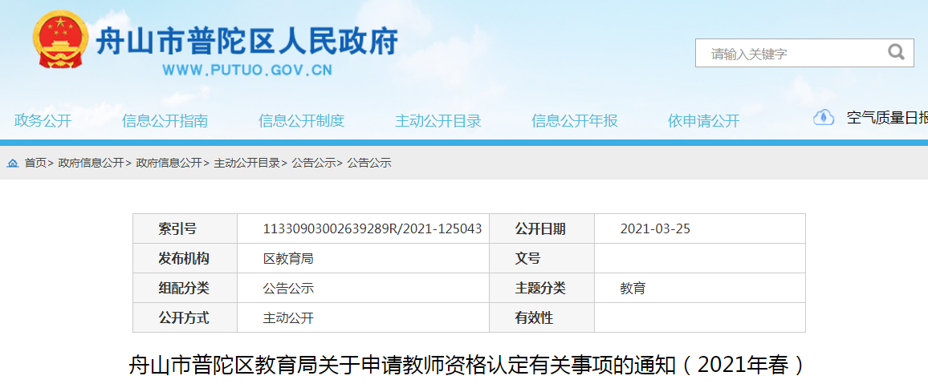
Task: Open the 依申请公开 menu item
Action: (704, 121)
